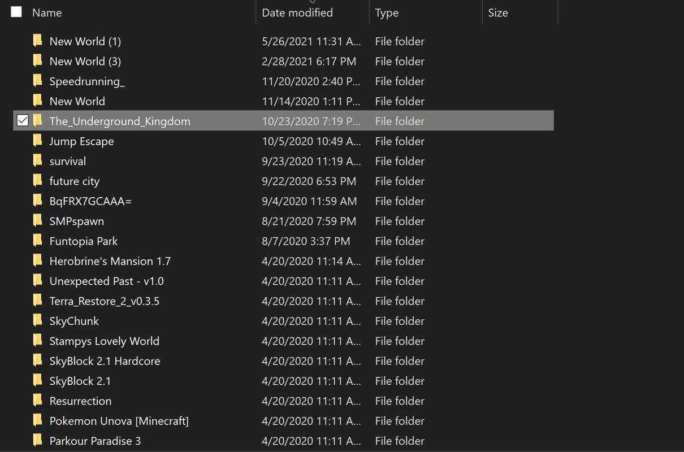Click folder icon of Parkour Paradise 3
The height and width of the screenshot is (452, 684).
(37, 441)
